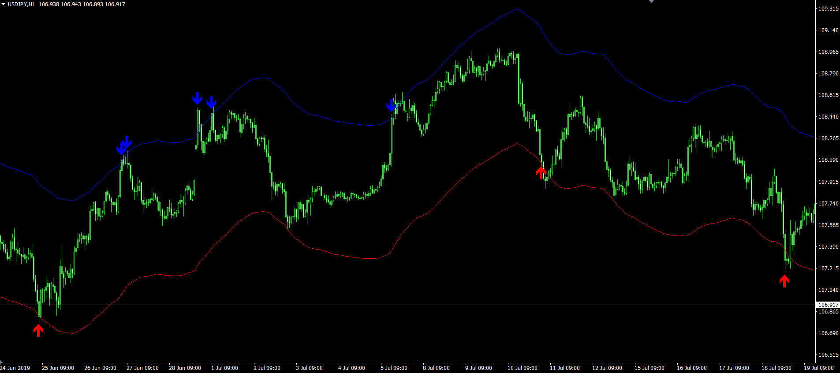Click the 107.915 price axis label

(x=829, y=182)
